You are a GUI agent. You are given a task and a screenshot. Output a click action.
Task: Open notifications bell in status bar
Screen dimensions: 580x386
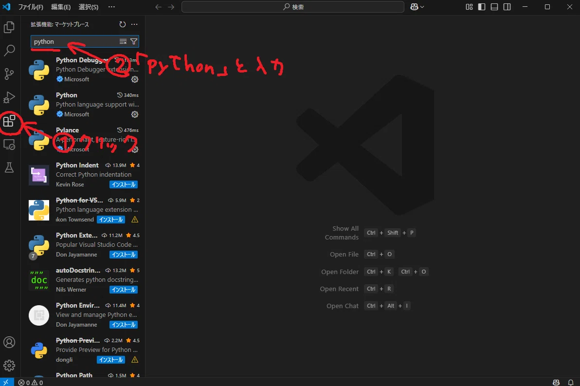571,382
